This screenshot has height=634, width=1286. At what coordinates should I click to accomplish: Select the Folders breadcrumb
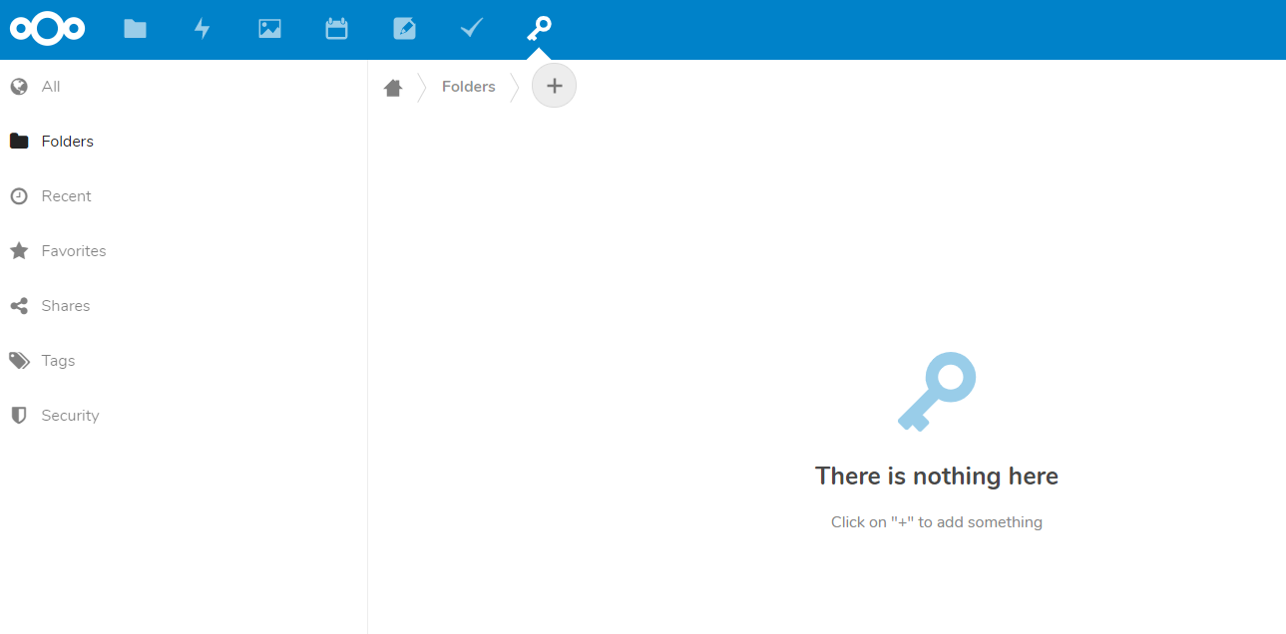pyautogui.click(x=469, y=87)
